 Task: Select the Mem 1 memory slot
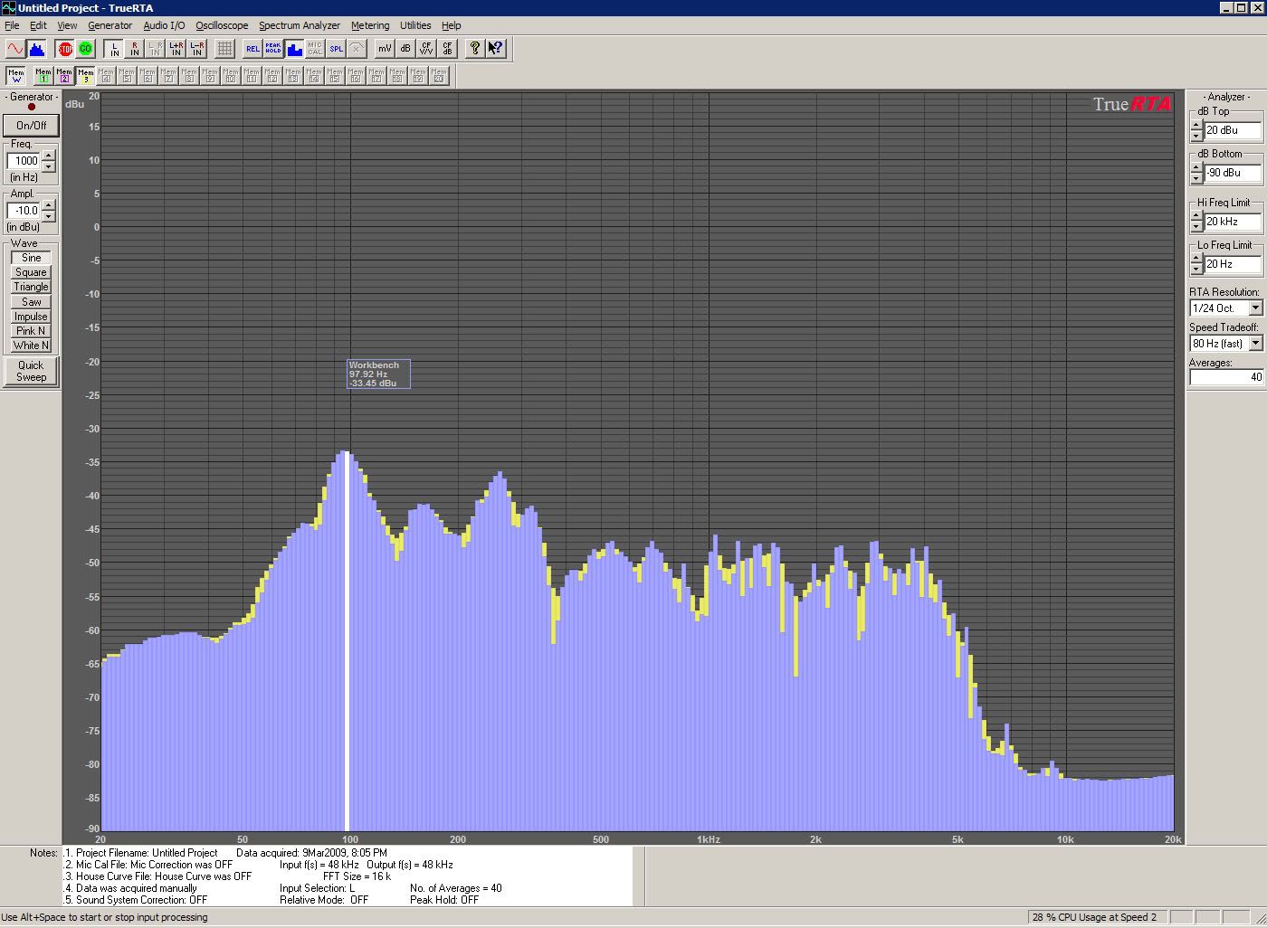point(43,76)
